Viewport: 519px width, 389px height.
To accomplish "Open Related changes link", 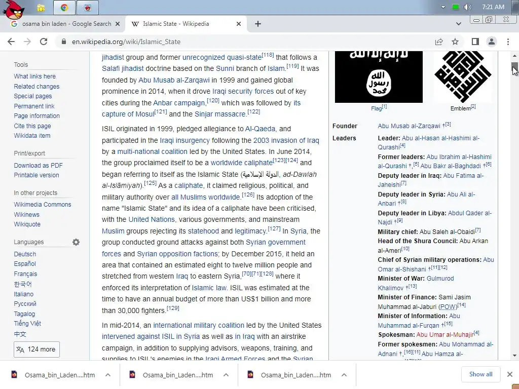I will [36, 86].
